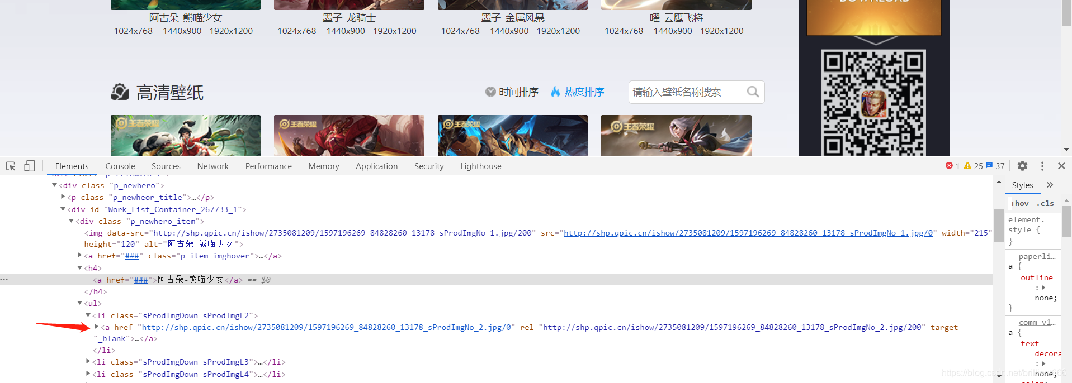Open the Memory tab
The image size is (1072, 383).
click(x=324, y=166)
